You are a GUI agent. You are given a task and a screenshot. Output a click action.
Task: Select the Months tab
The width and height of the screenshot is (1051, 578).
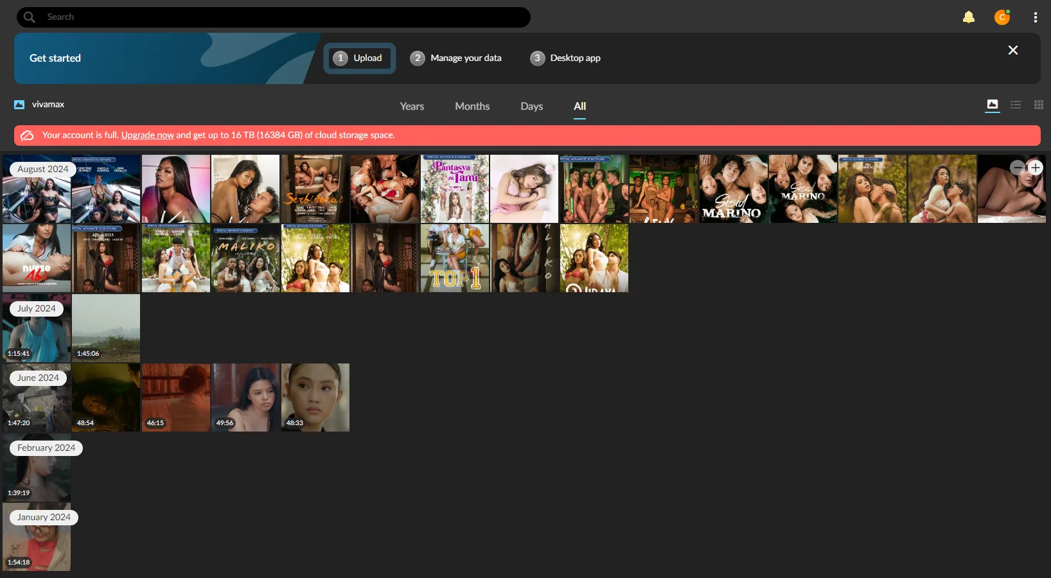(472, 107)
